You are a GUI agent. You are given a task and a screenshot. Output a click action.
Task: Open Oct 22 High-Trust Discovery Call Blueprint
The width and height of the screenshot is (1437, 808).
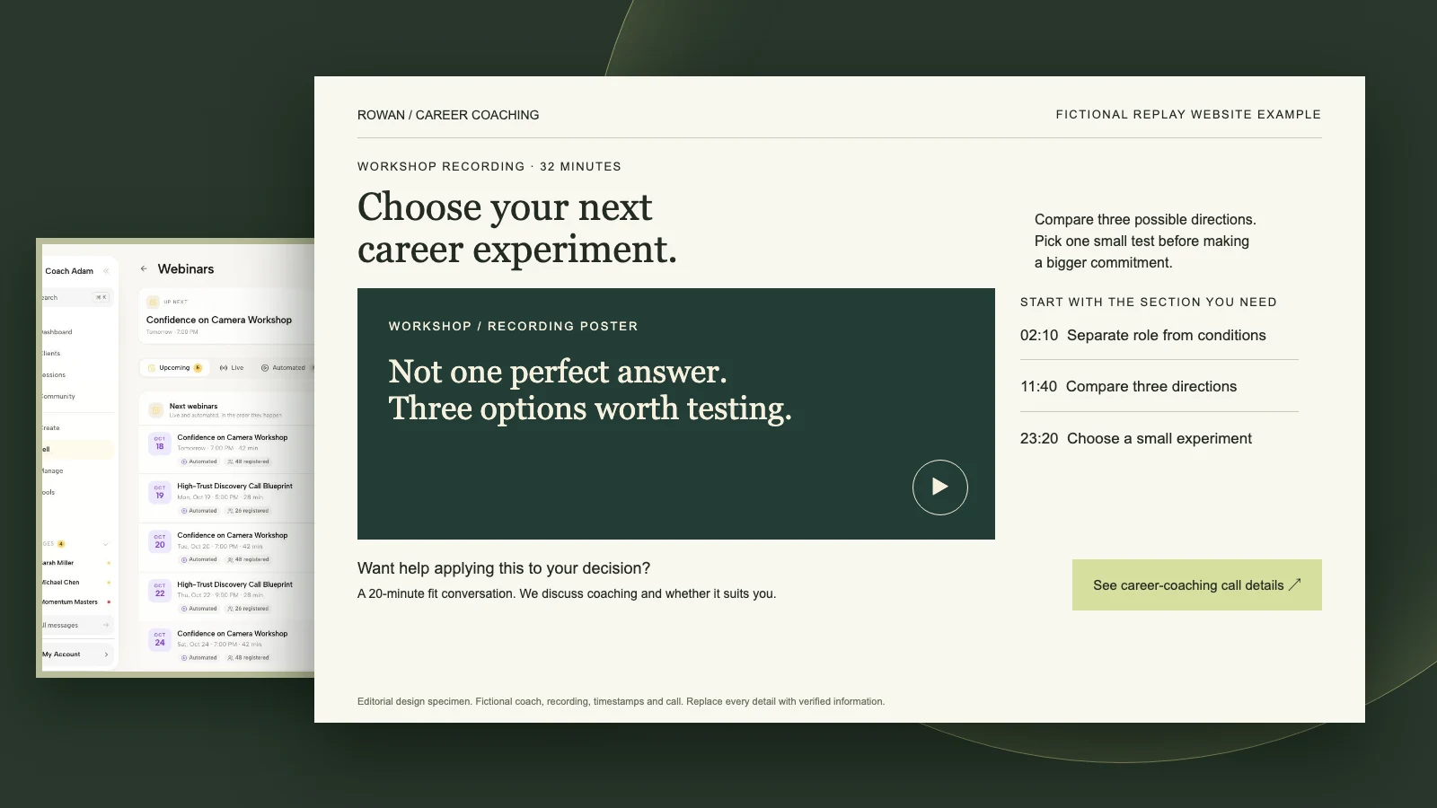pyautogui.click(x=234, y=584)
